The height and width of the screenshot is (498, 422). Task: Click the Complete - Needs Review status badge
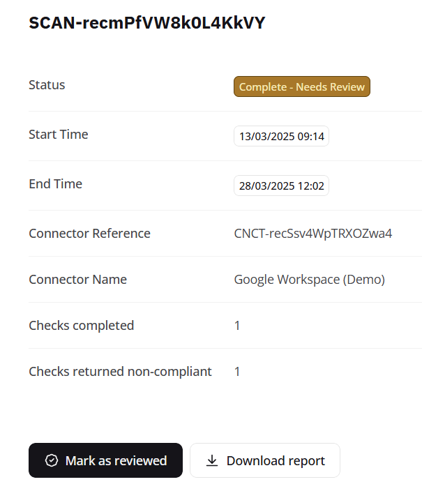301,87
